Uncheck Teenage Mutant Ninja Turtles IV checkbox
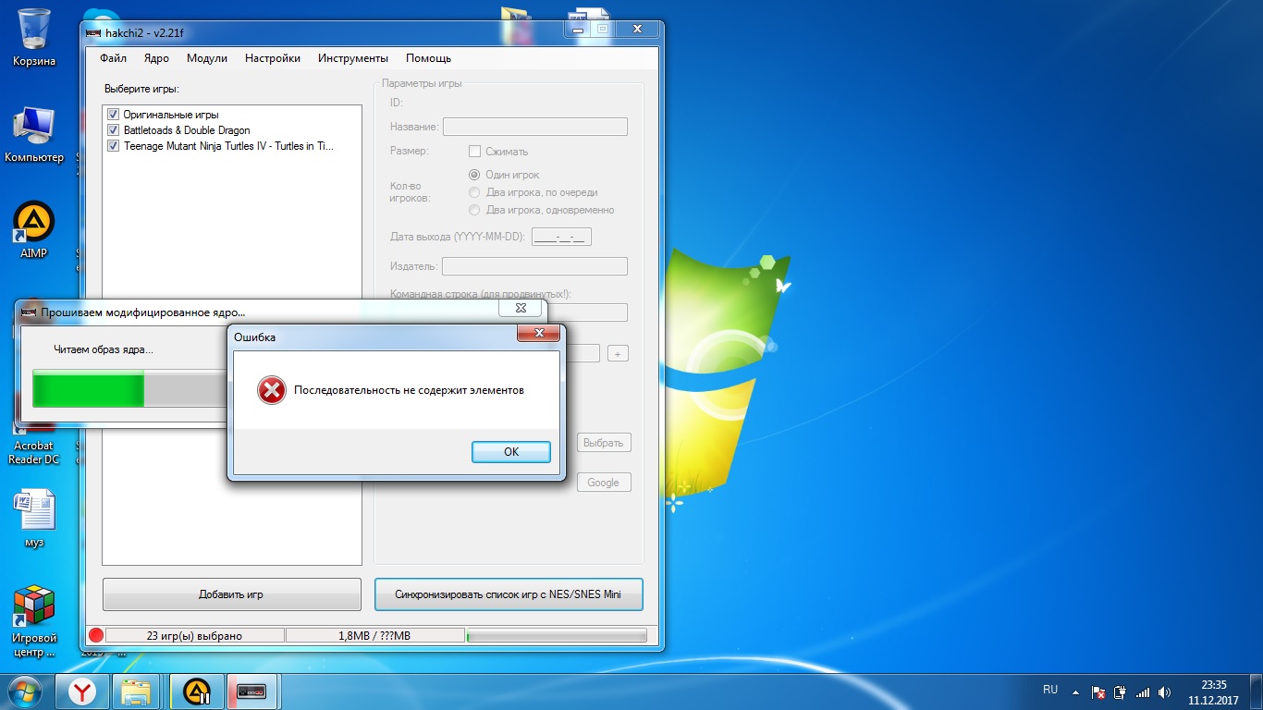Image resolution: width=1263 pixels, height=710 pixels. [114, 146]
